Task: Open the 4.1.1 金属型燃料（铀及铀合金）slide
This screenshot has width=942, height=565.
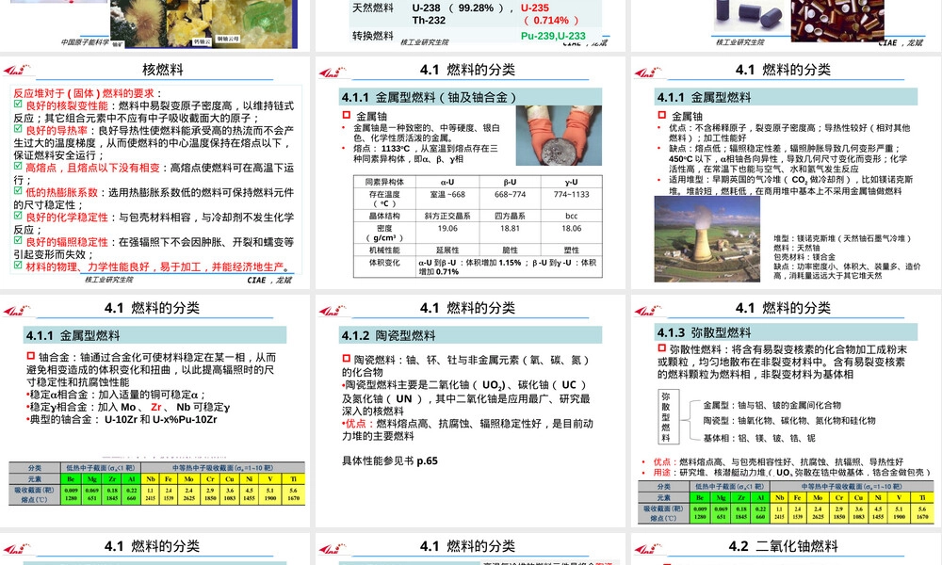Action: point(470,173)
